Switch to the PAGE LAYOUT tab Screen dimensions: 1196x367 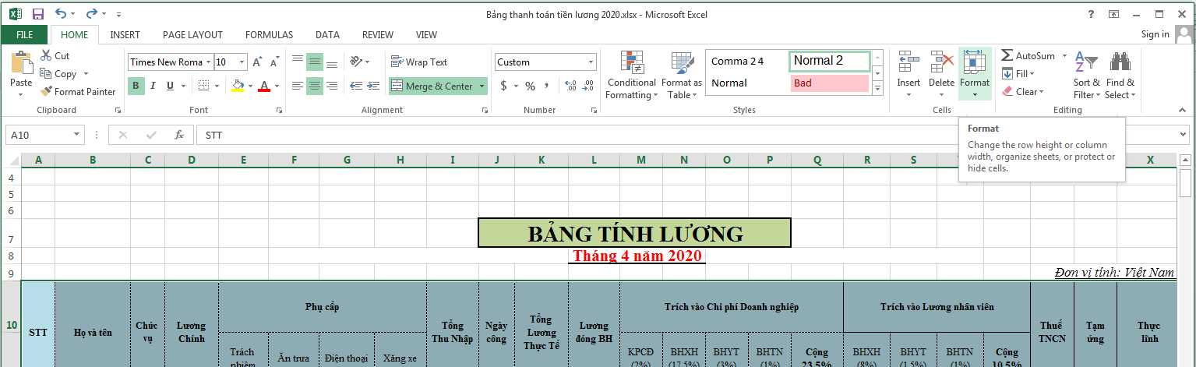pos(192,34)
